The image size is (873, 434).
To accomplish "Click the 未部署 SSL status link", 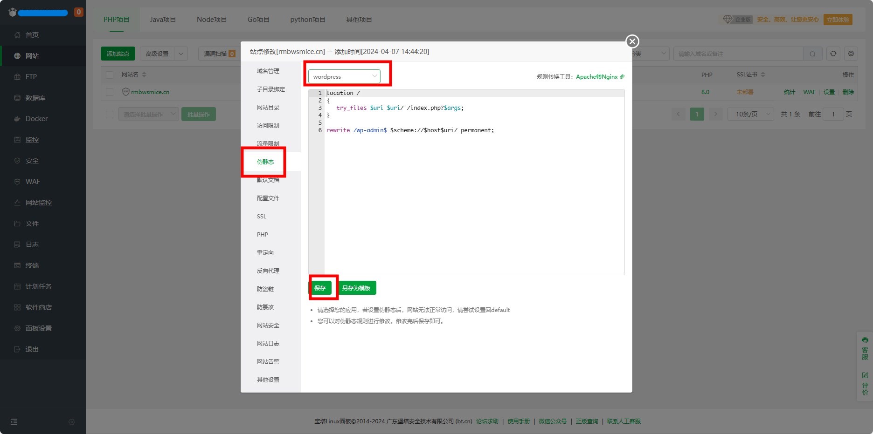I will (745, 92).
